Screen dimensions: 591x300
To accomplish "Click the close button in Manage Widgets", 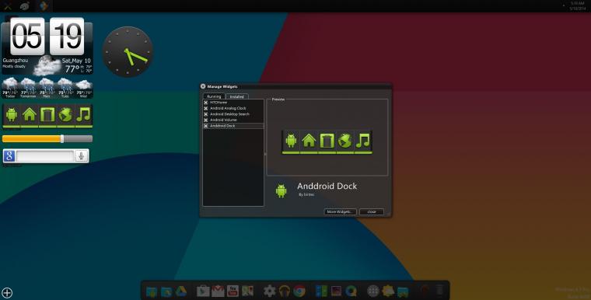I will pos(372,212).
